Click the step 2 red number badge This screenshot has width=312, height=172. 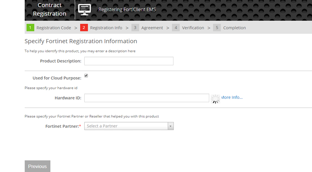point(84,28)
